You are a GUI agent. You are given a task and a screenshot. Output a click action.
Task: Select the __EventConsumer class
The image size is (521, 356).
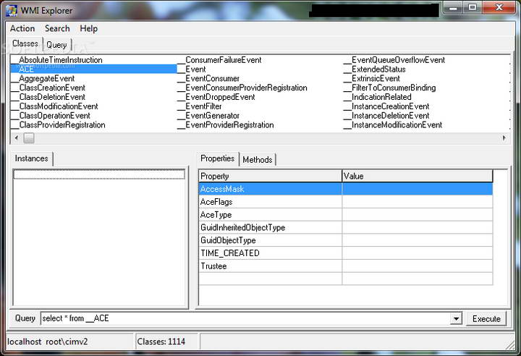pyautogui.click(x=208, y=78)
